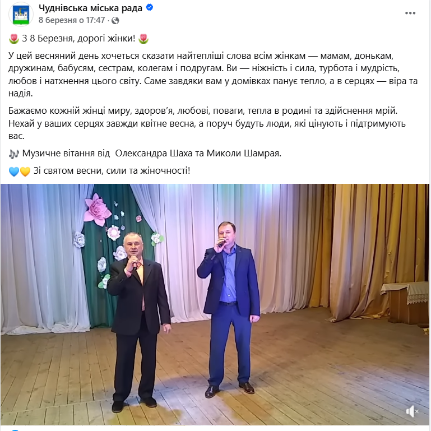Unmute the video with the speaker icon
Viewport: 431px width, 431px height.
[412, 411]
